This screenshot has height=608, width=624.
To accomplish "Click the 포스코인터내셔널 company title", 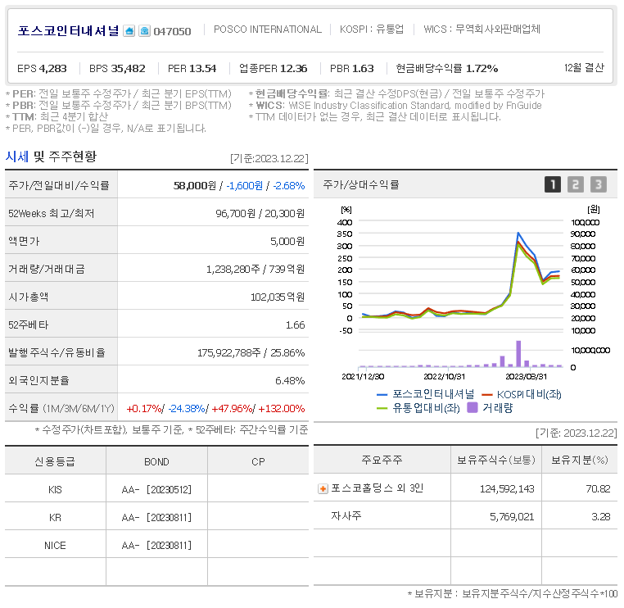I will pyautogui.click(x=68, y=30).
